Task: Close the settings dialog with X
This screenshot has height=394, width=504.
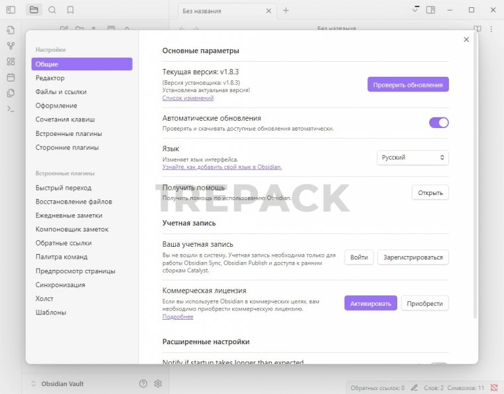Action: pyautogui.click(x=466, y=40)
